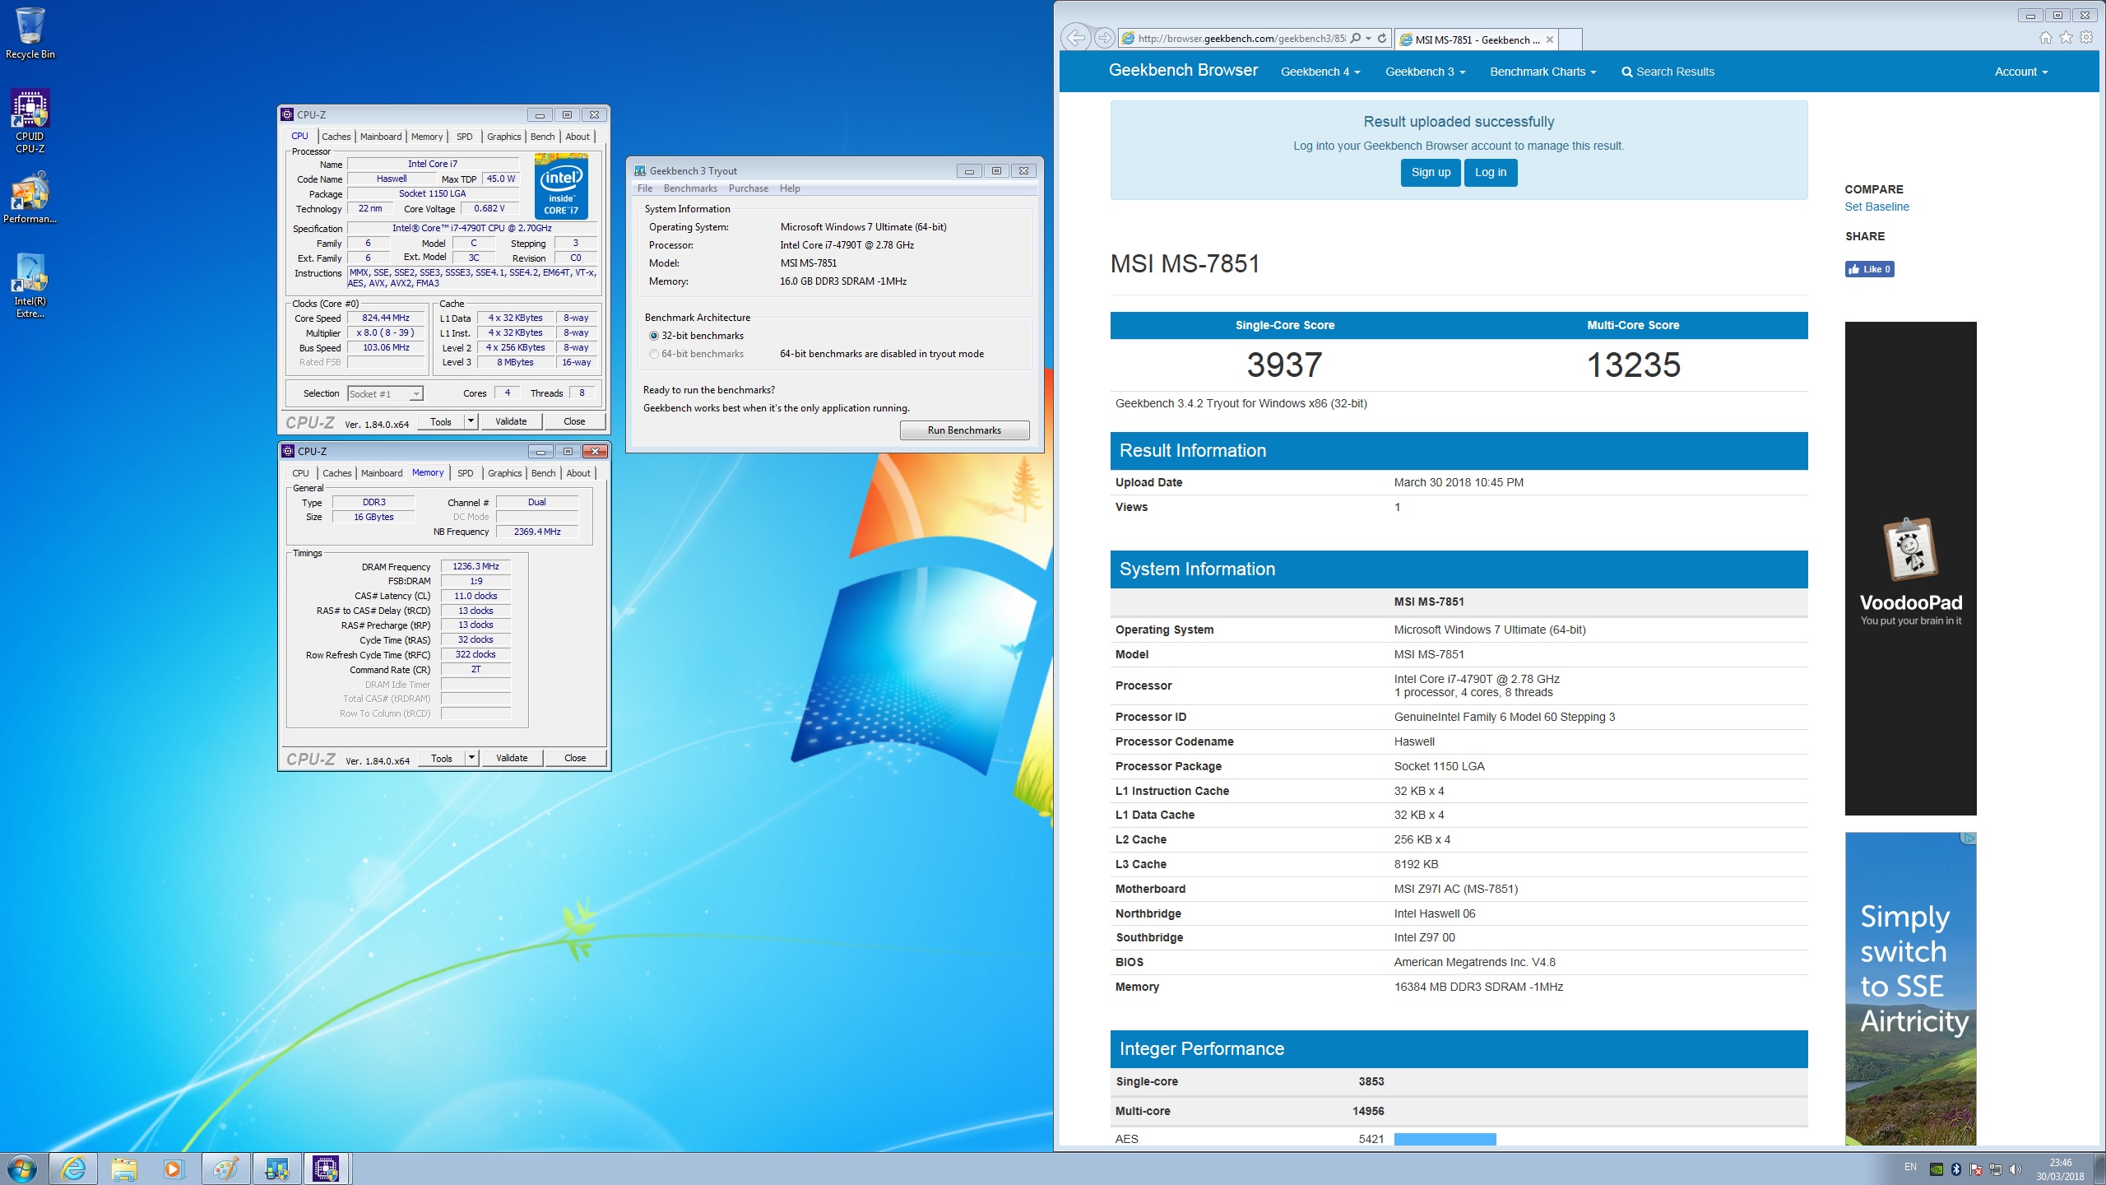Click the address bar search magnifier

point(1355,38)
